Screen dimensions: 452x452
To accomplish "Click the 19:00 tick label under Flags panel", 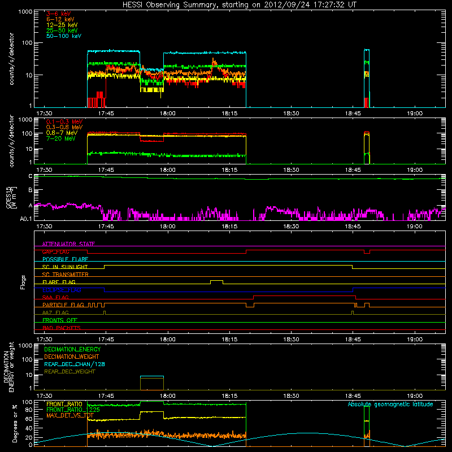I will coord(415,340).
